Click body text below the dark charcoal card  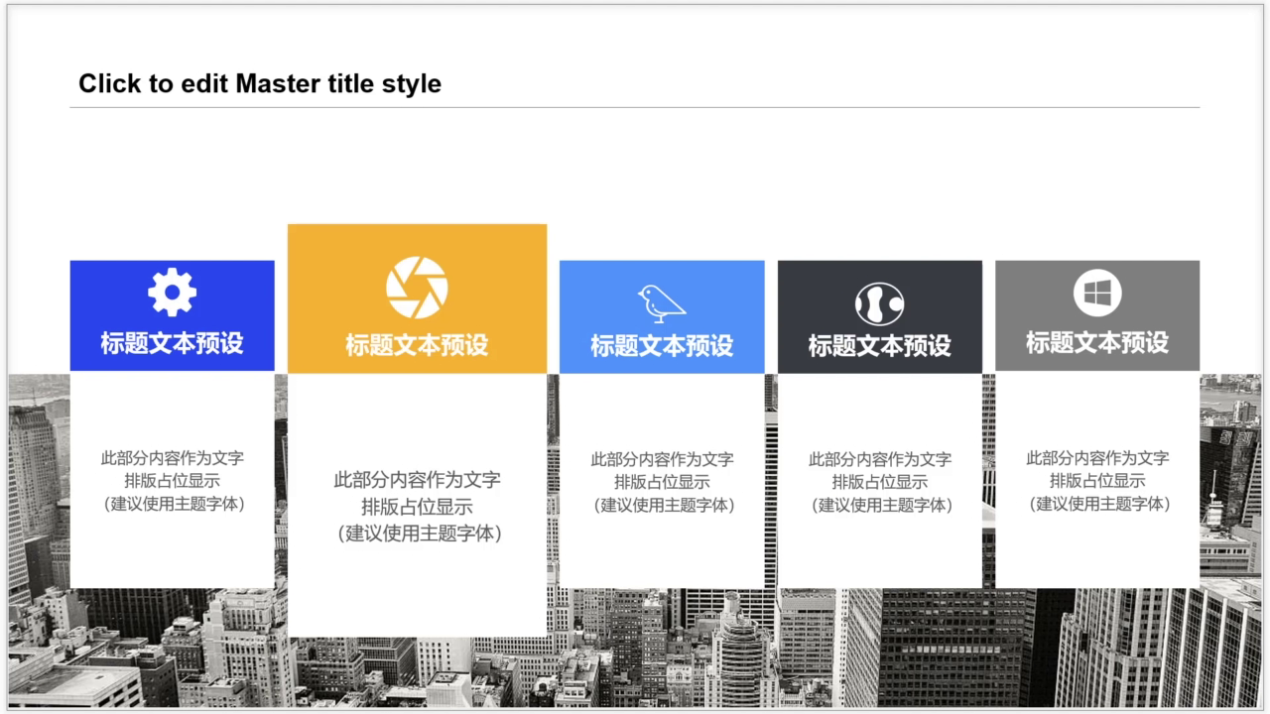[879, 482]
